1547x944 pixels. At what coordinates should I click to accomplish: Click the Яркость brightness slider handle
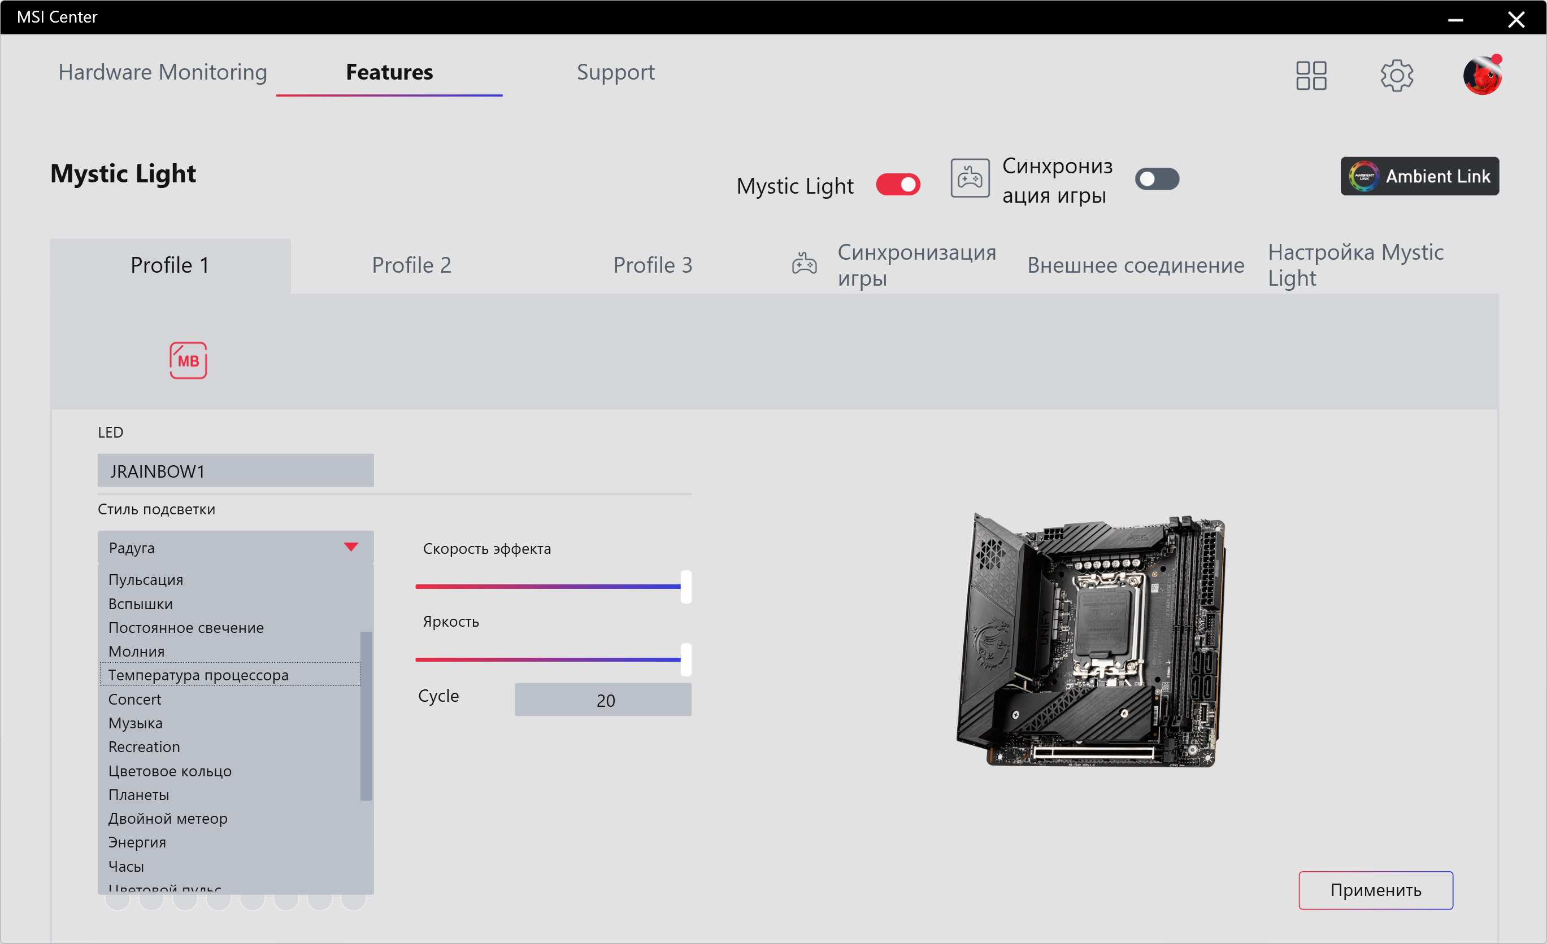pos(685,659)
